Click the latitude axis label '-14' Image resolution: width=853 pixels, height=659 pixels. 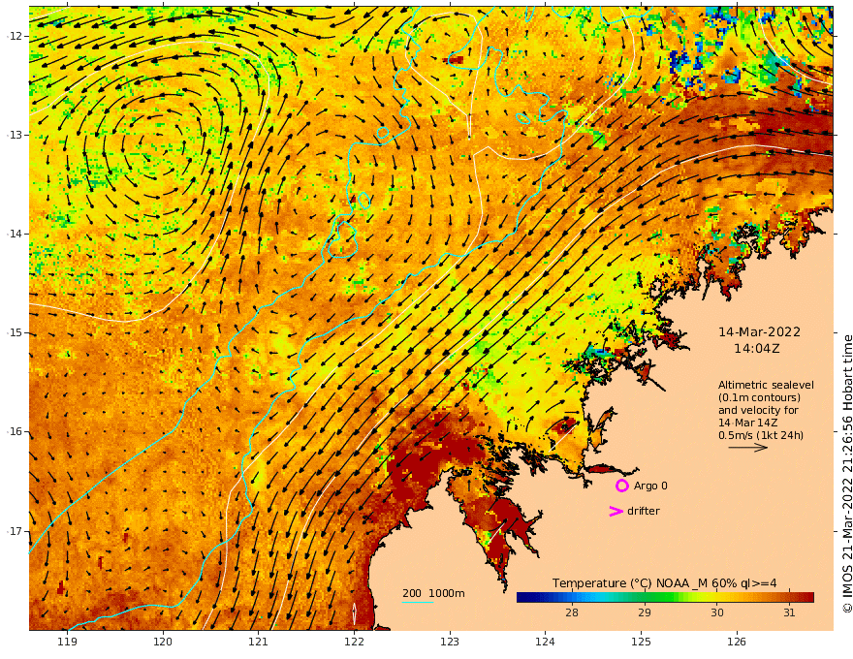click(15, 234)
